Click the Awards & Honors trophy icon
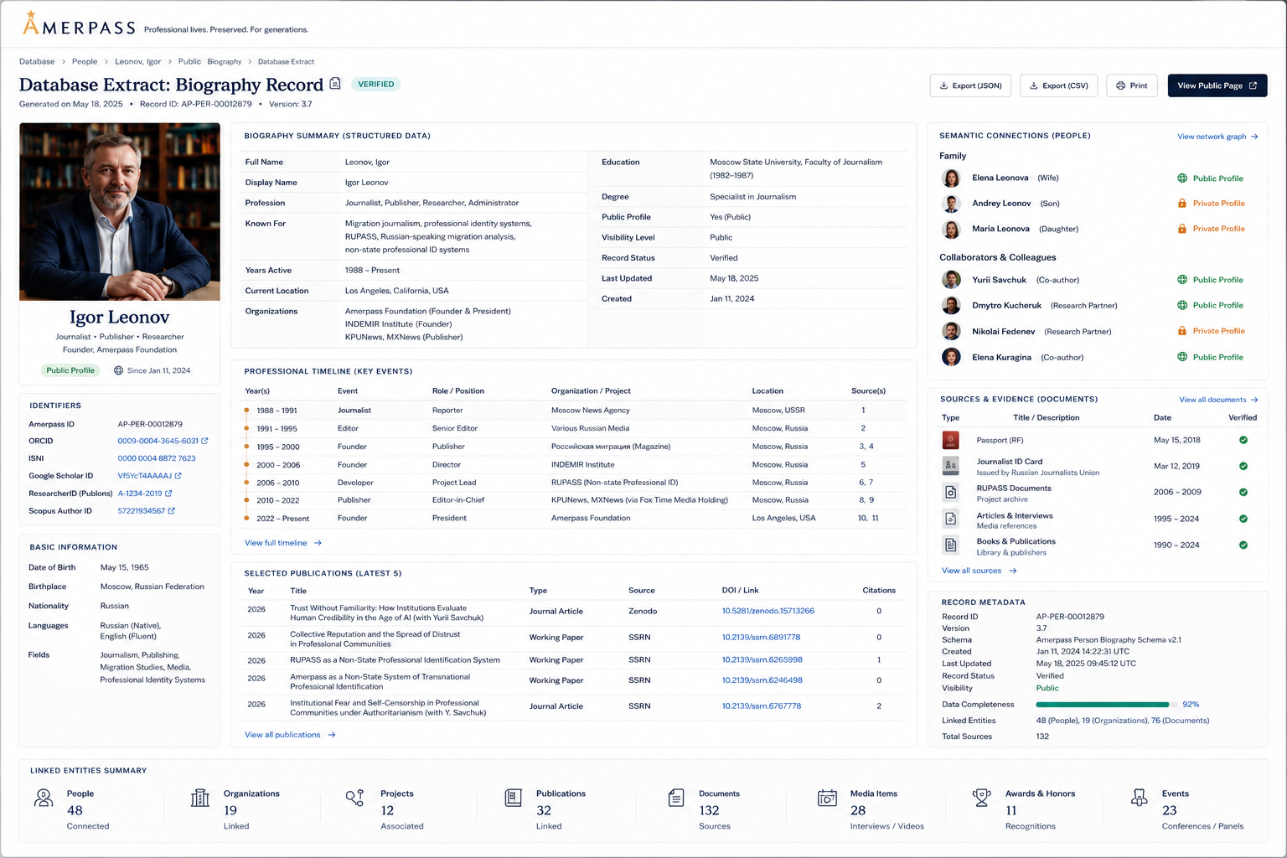Viewport: 1287px width, 858px height. [982, 798]
